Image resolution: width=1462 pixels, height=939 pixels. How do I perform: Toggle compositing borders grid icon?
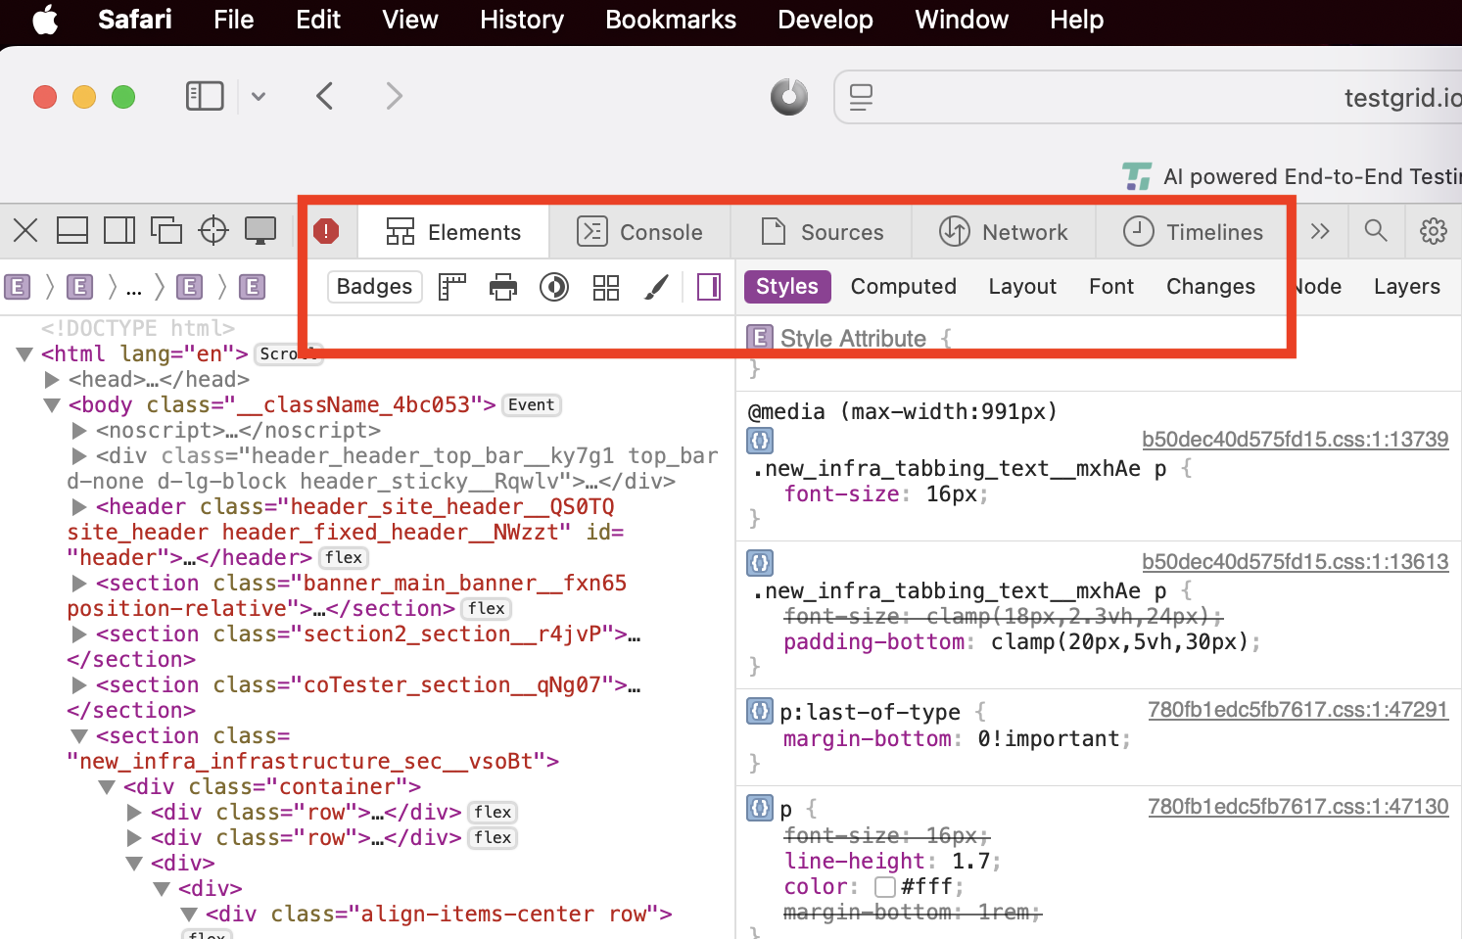point(606,287)
